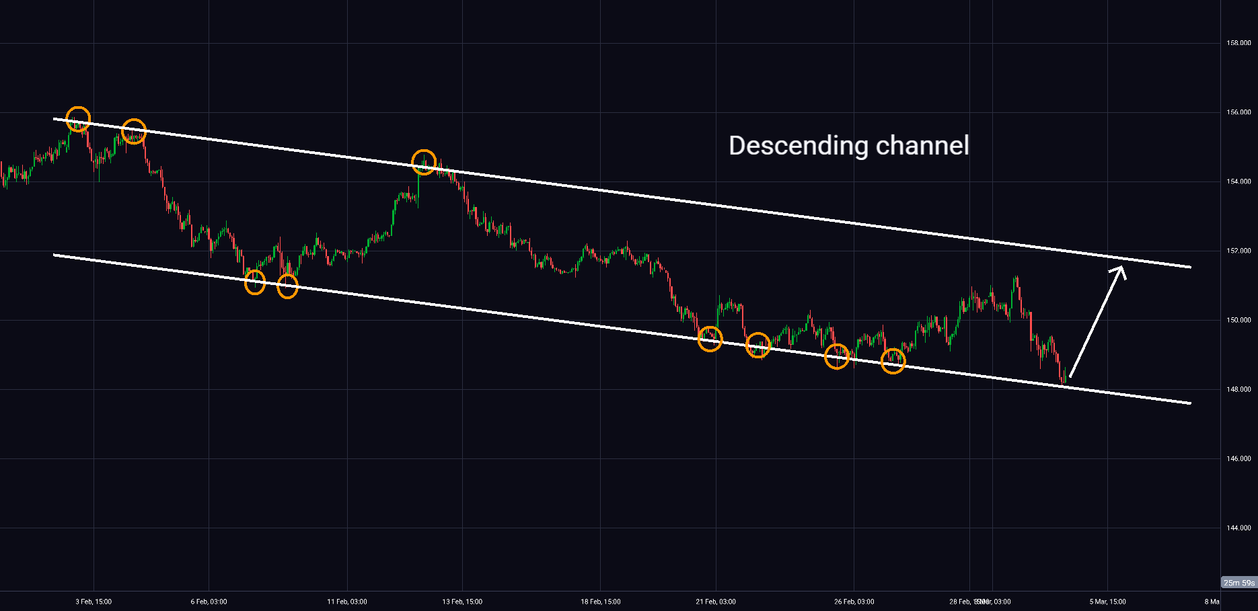The image size is (1258, 611).
Task: Click the "6 Feb, 03:00" time label
Action: click(x=209, y=602)
